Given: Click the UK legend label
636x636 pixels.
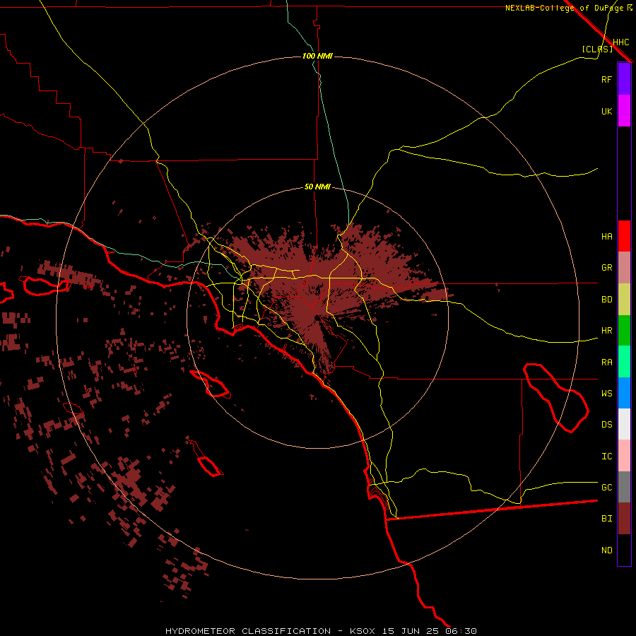Looking at the screenshot, I should click(606, 111).
